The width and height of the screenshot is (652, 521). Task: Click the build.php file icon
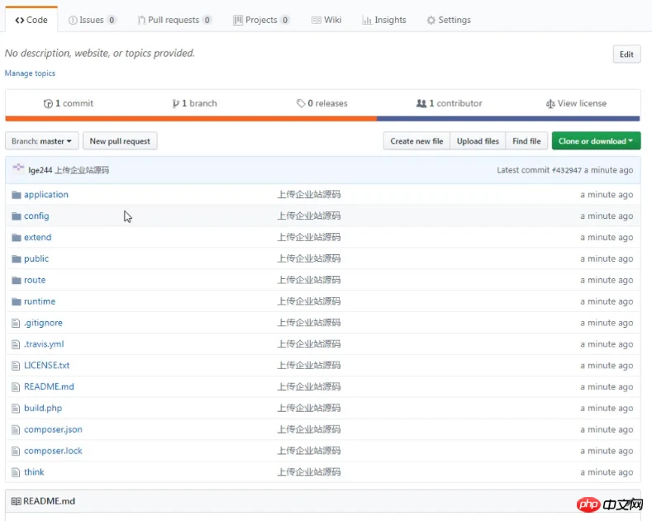(x=16, y=409)
